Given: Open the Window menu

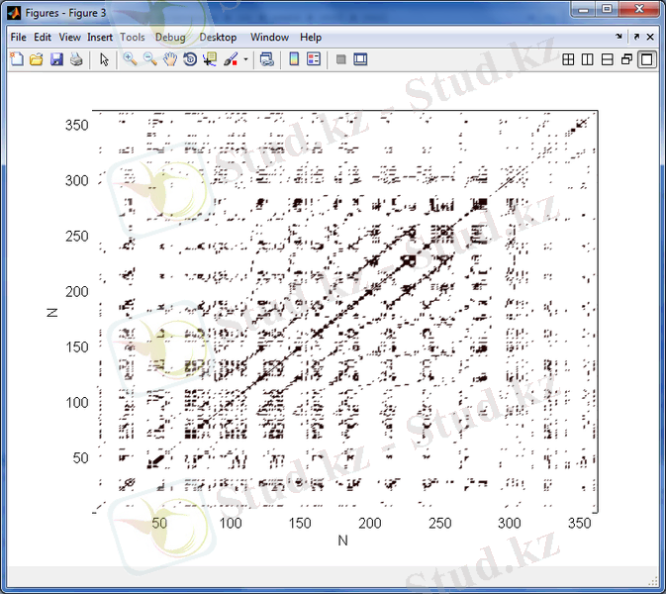Looking at the screenshot, I should (269, 38).
